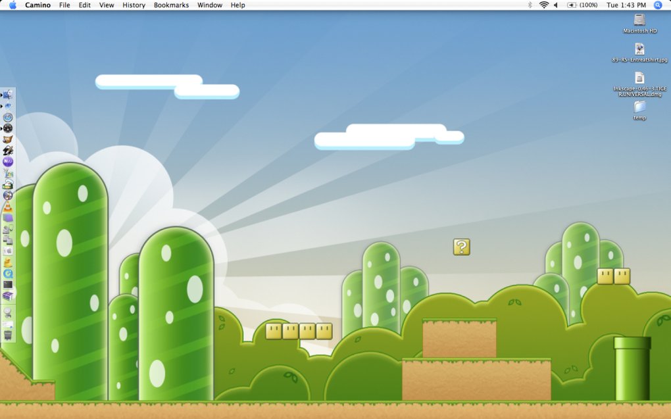The width and height of the screenshot is (671, 419).
Task: Click the volume speaker menu icon
Action: coord(556,5)
